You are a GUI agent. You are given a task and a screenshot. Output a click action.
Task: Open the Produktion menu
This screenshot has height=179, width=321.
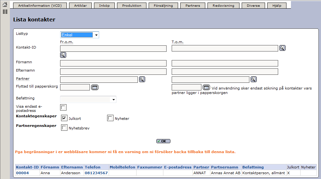[132, 5]
